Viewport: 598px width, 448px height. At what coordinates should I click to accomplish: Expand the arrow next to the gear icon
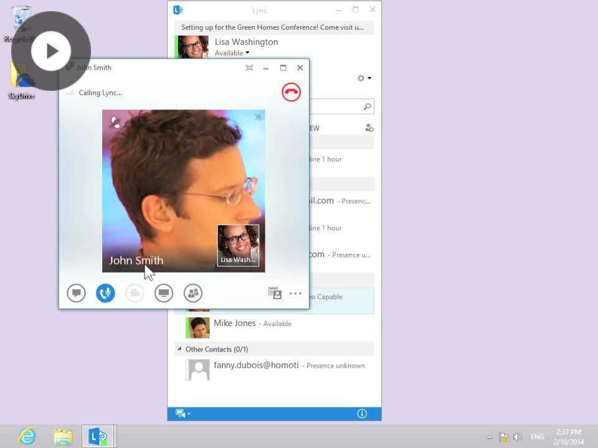pos(369,78)
